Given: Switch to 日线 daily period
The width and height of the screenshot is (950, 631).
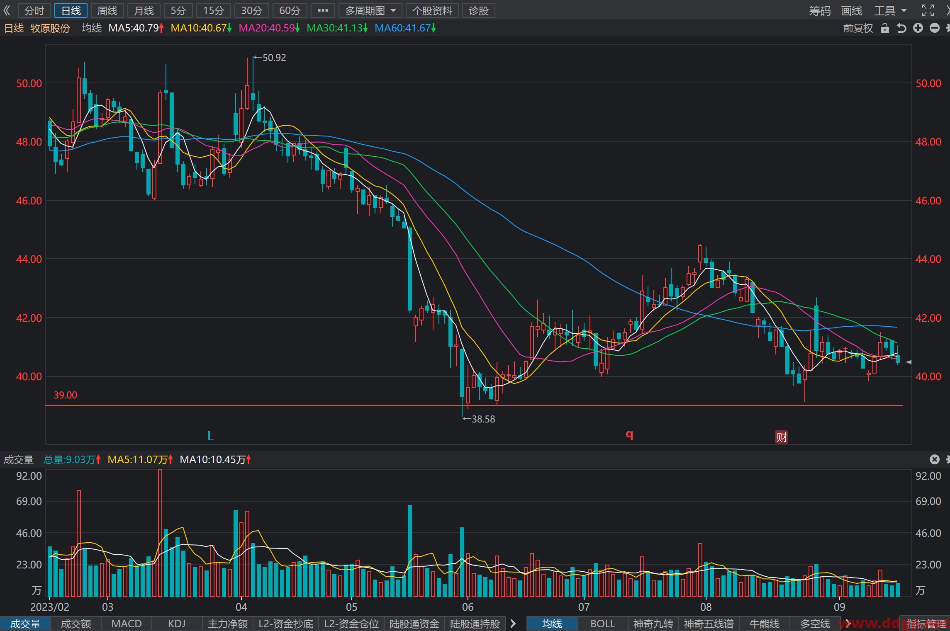Looking at the screenshot, I should [x=71, y=10].
